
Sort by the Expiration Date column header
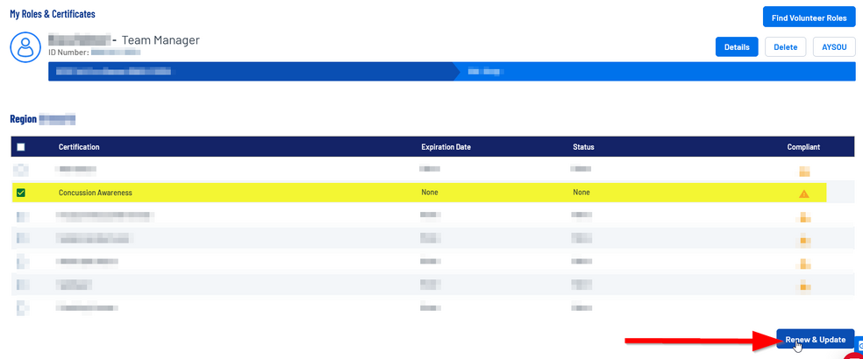(446, 147)
